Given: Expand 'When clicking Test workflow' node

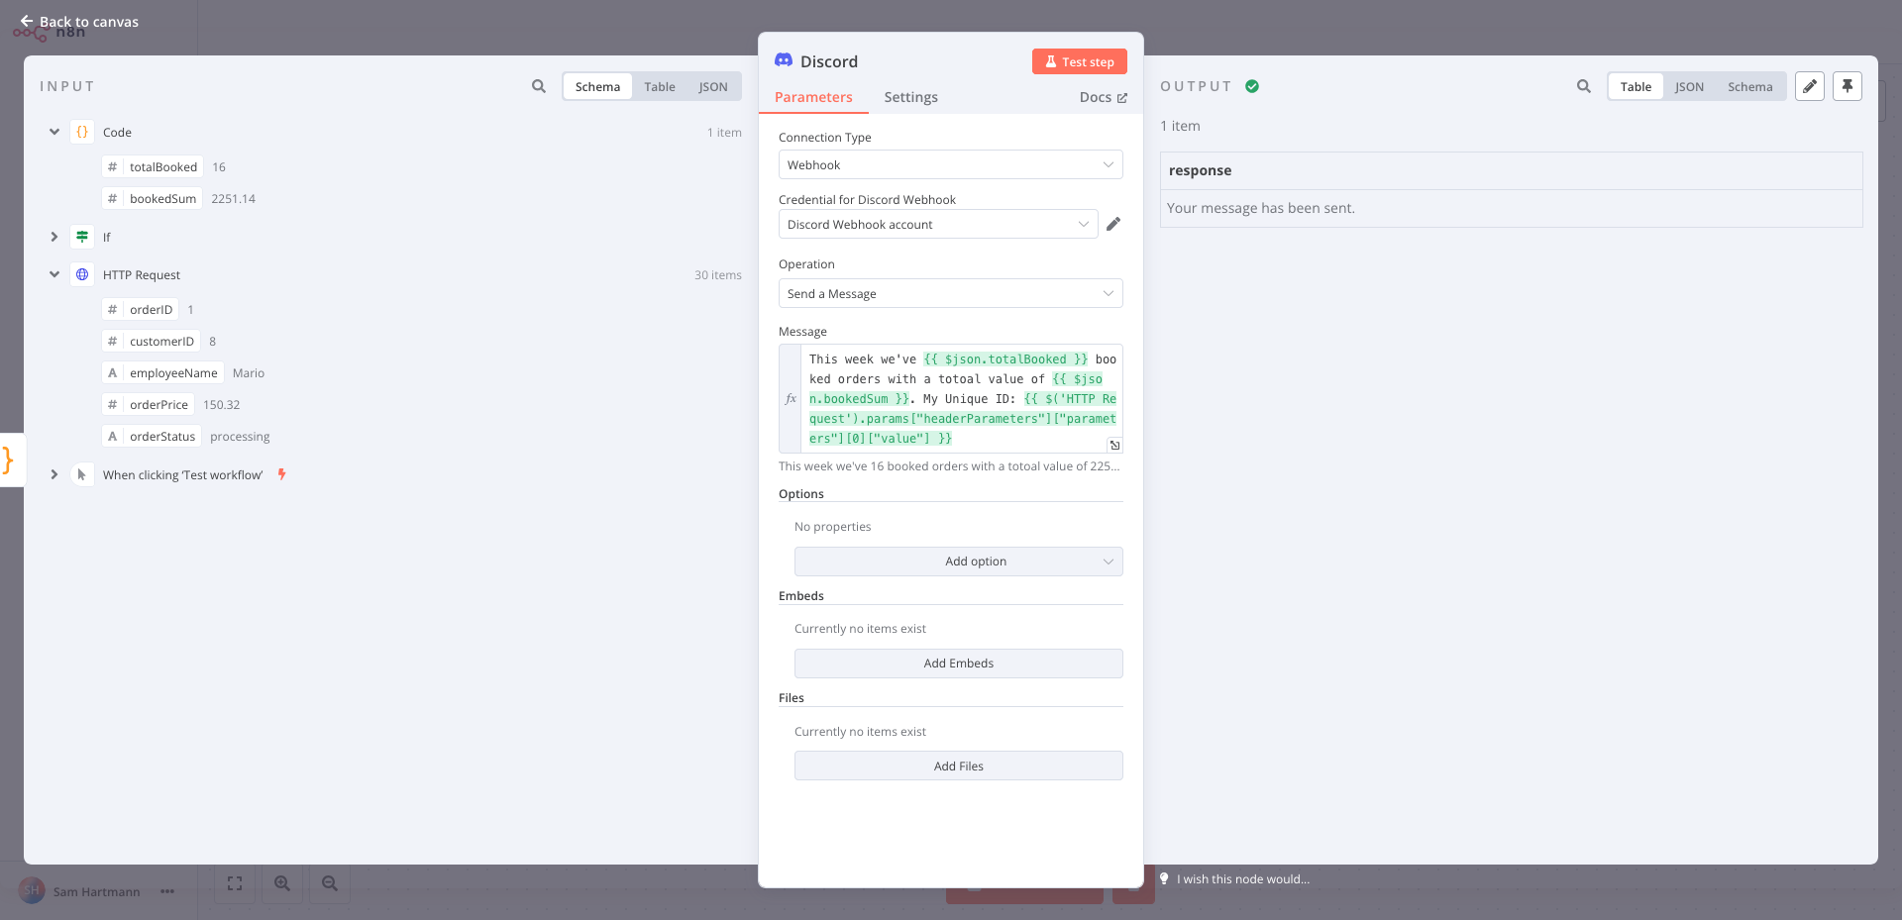Looking at the screenshot, I should click(54, 474).
